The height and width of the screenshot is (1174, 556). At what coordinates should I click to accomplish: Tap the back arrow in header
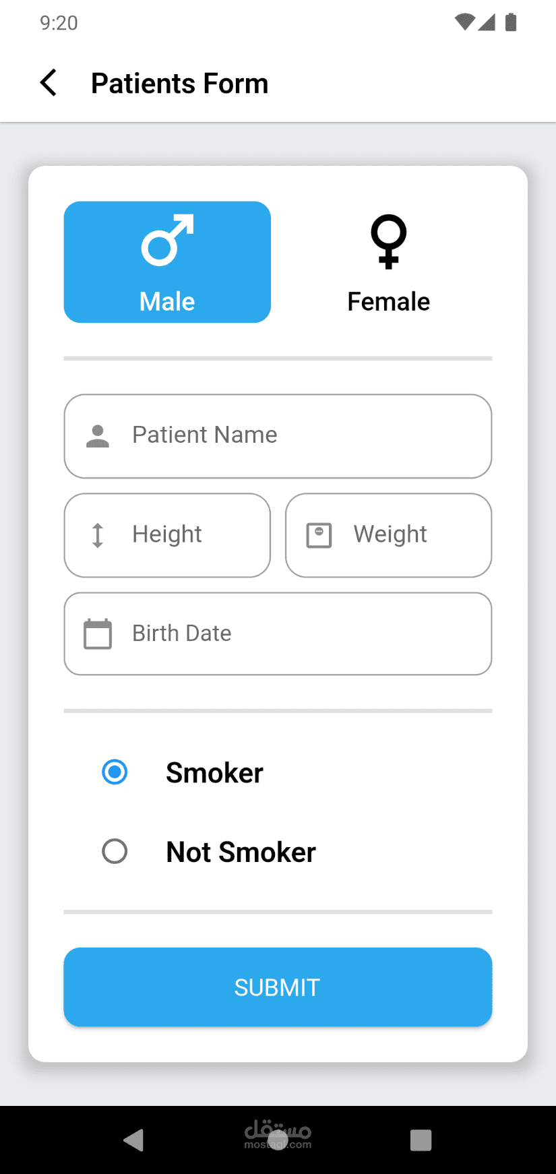(49, 83)
